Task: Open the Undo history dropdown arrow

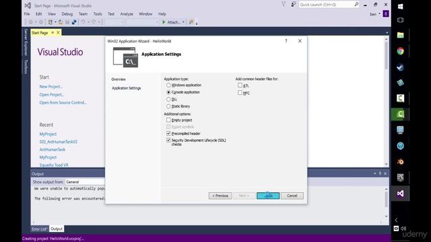Action: click(x=88, y=22)
